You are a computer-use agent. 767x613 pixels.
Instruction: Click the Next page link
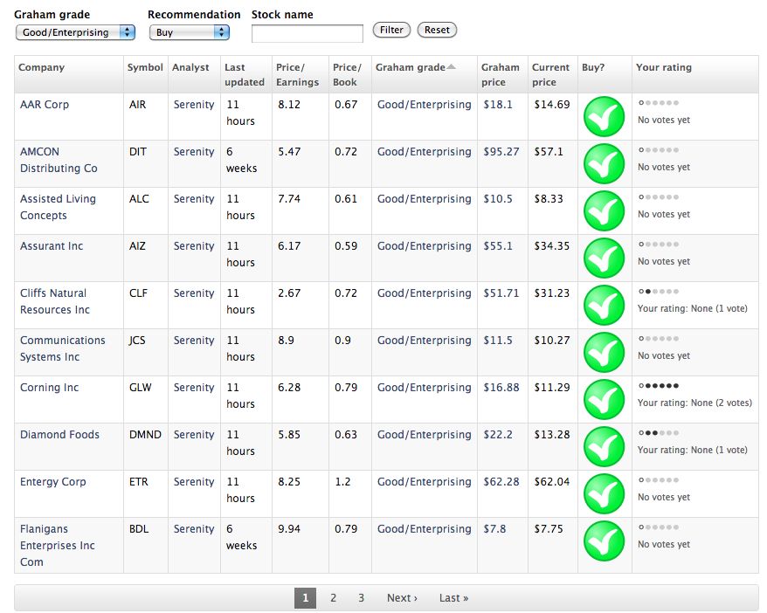point(402,598)
